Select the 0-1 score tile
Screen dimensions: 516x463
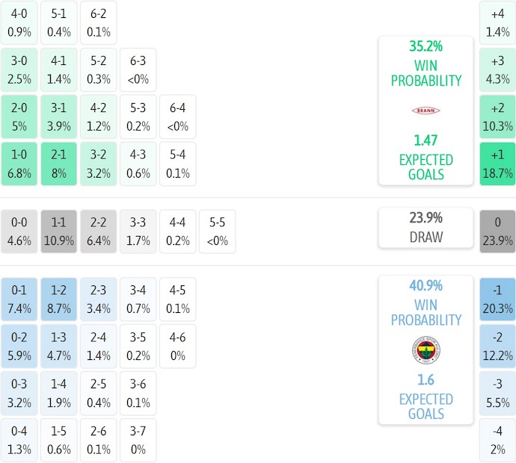(19, 299)
